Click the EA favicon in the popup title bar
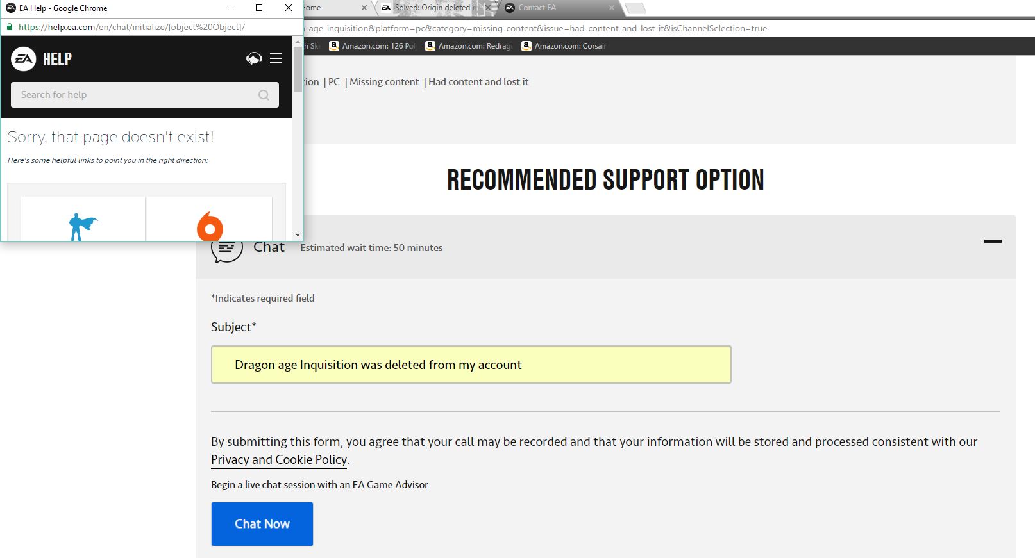 pos(11,8)
